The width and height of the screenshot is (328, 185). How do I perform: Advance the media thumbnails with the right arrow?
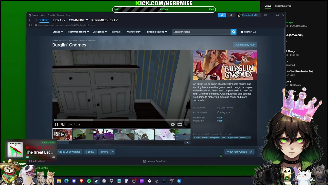pos(187,143)
